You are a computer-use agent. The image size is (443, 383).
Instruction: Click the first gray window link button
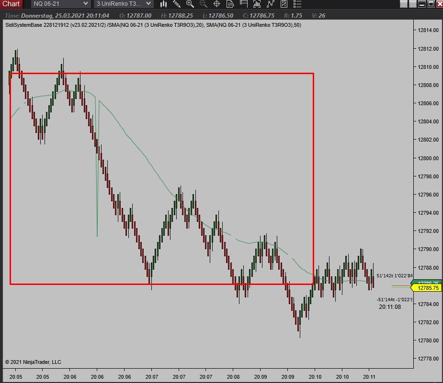tap(404, 4)
